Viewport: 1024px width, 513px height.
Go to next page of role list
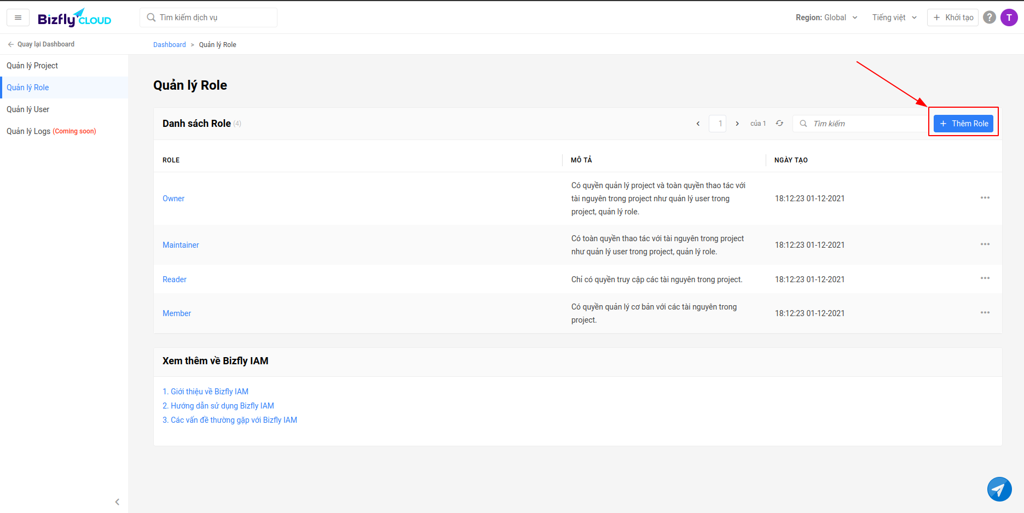coord(737,124)
